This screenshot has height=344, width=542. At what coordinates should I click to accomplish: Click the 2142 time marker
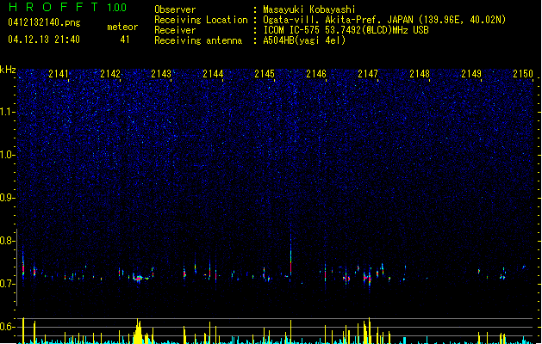coord(110,74)
